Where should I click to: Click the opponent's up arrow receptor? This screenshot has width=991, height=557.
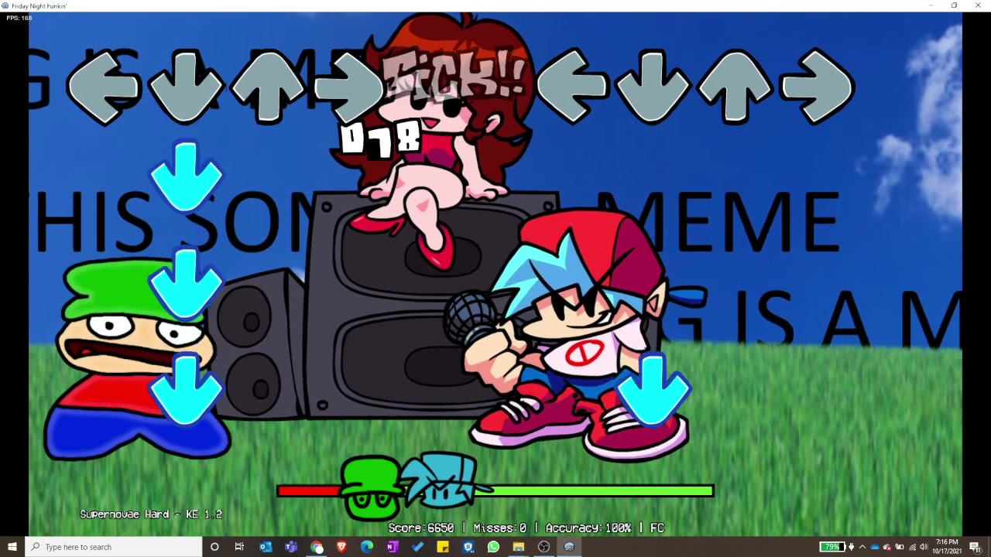(x=268, y=87)
